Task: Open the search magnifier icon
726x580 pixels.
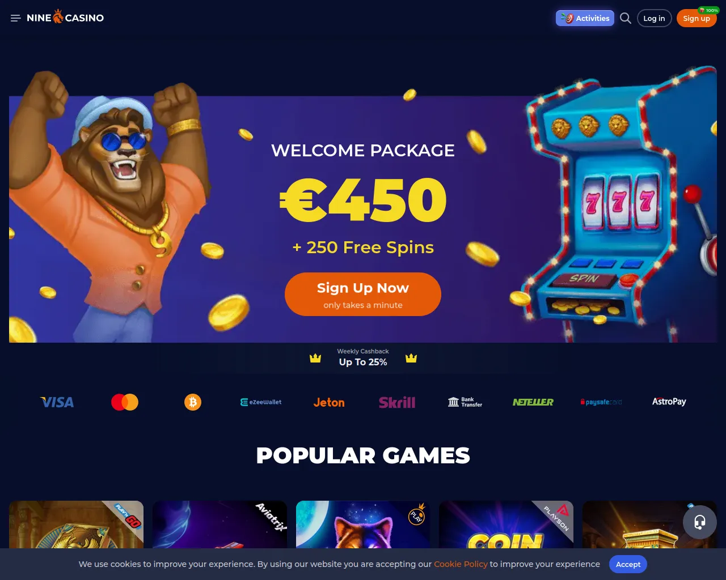Action: pos(626,18)
